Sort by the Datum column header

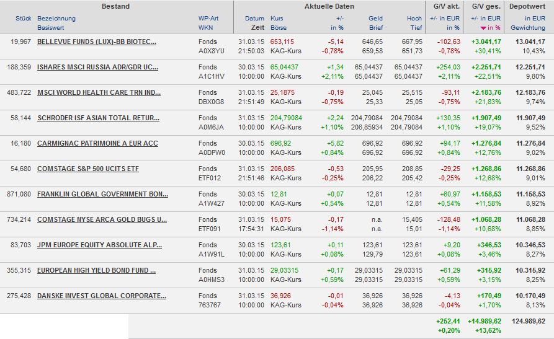(x=254, y=19)
